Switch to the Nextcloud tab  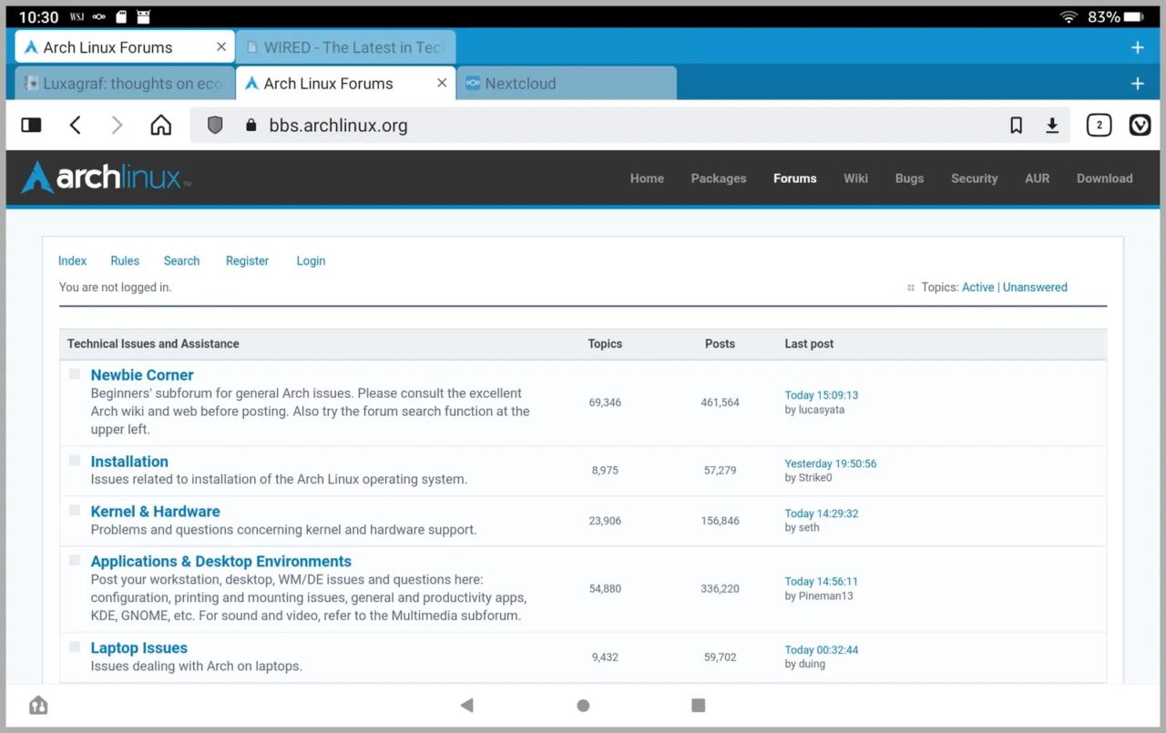pos(565,83)
